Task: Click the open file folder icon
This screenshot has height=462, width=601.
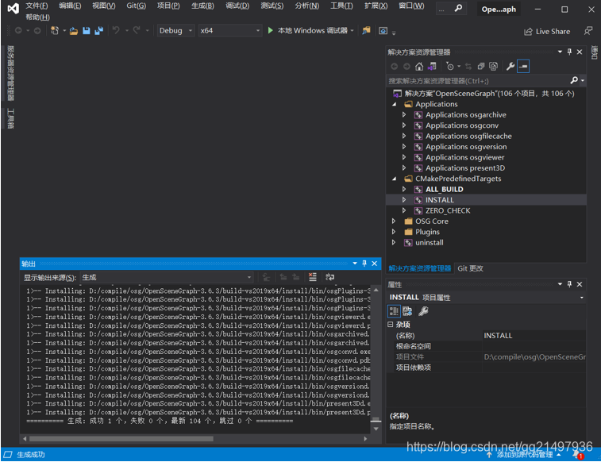Action: pyautogui.click(x=74, y=31)
